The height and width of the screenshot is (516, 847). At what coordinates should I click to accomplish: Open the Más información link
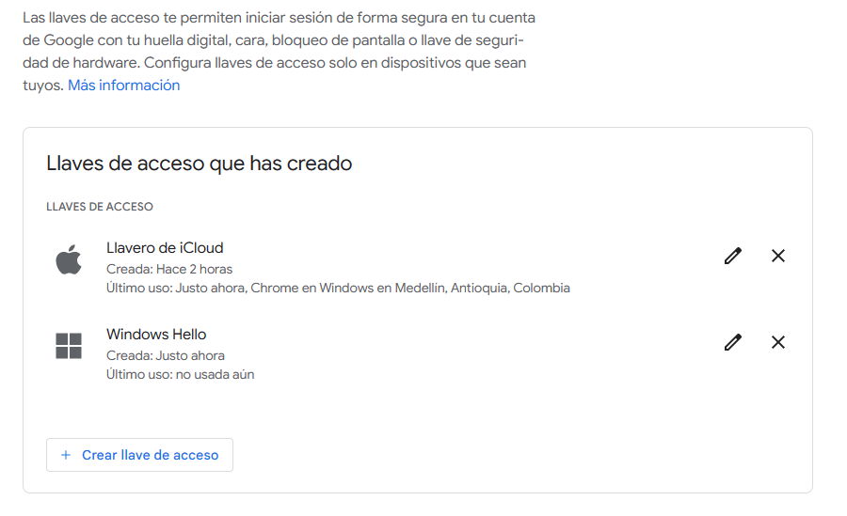pyautogui.click(x=123, y=86)
